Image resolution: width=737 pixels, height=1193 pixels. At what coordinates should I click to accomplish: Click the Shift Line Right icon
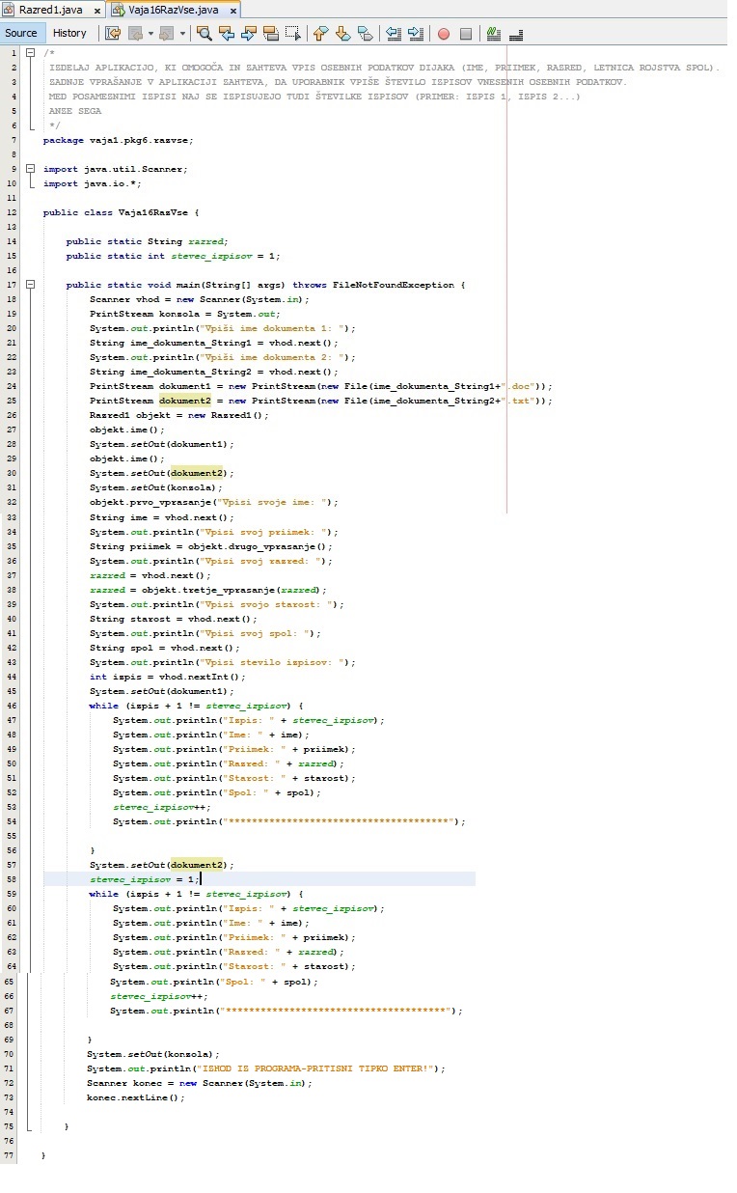click(x=416, y=33)
